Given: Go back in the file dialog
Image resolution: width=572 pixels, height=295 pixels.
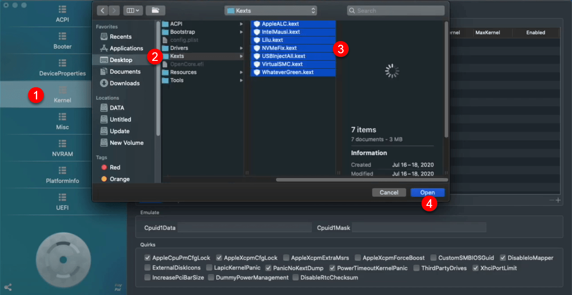Looking at the screenshot, I should coord(102,10).
